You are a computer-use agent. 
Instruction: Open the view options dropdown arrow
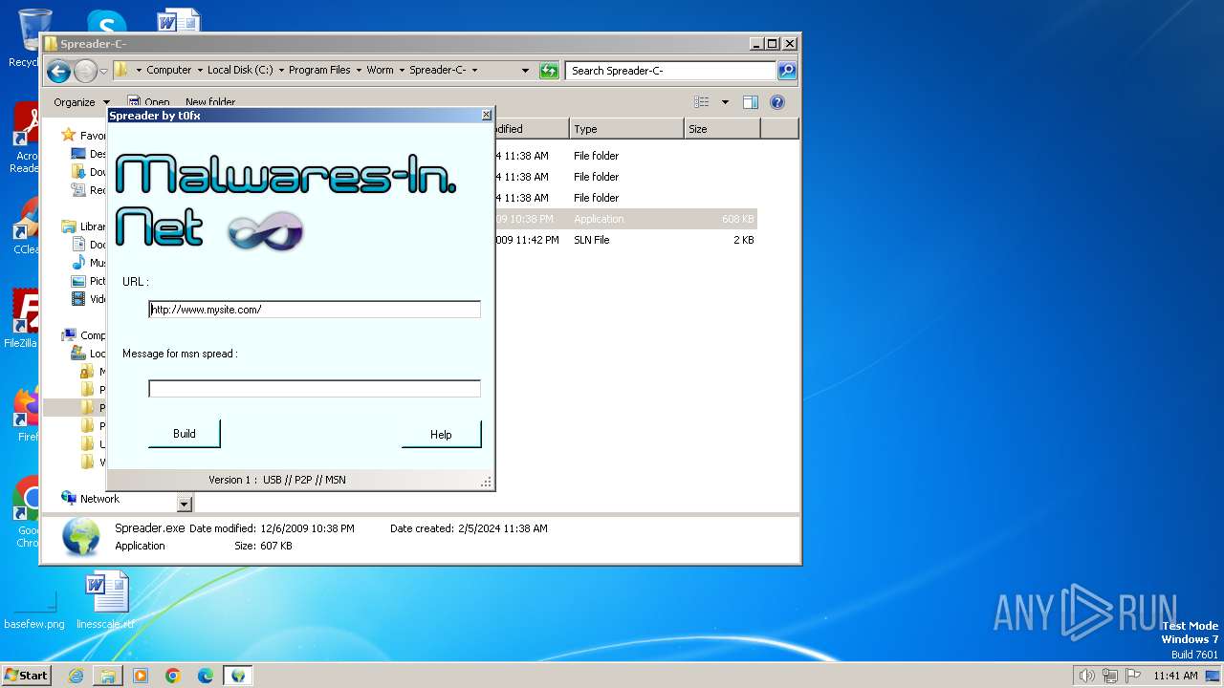725,102
